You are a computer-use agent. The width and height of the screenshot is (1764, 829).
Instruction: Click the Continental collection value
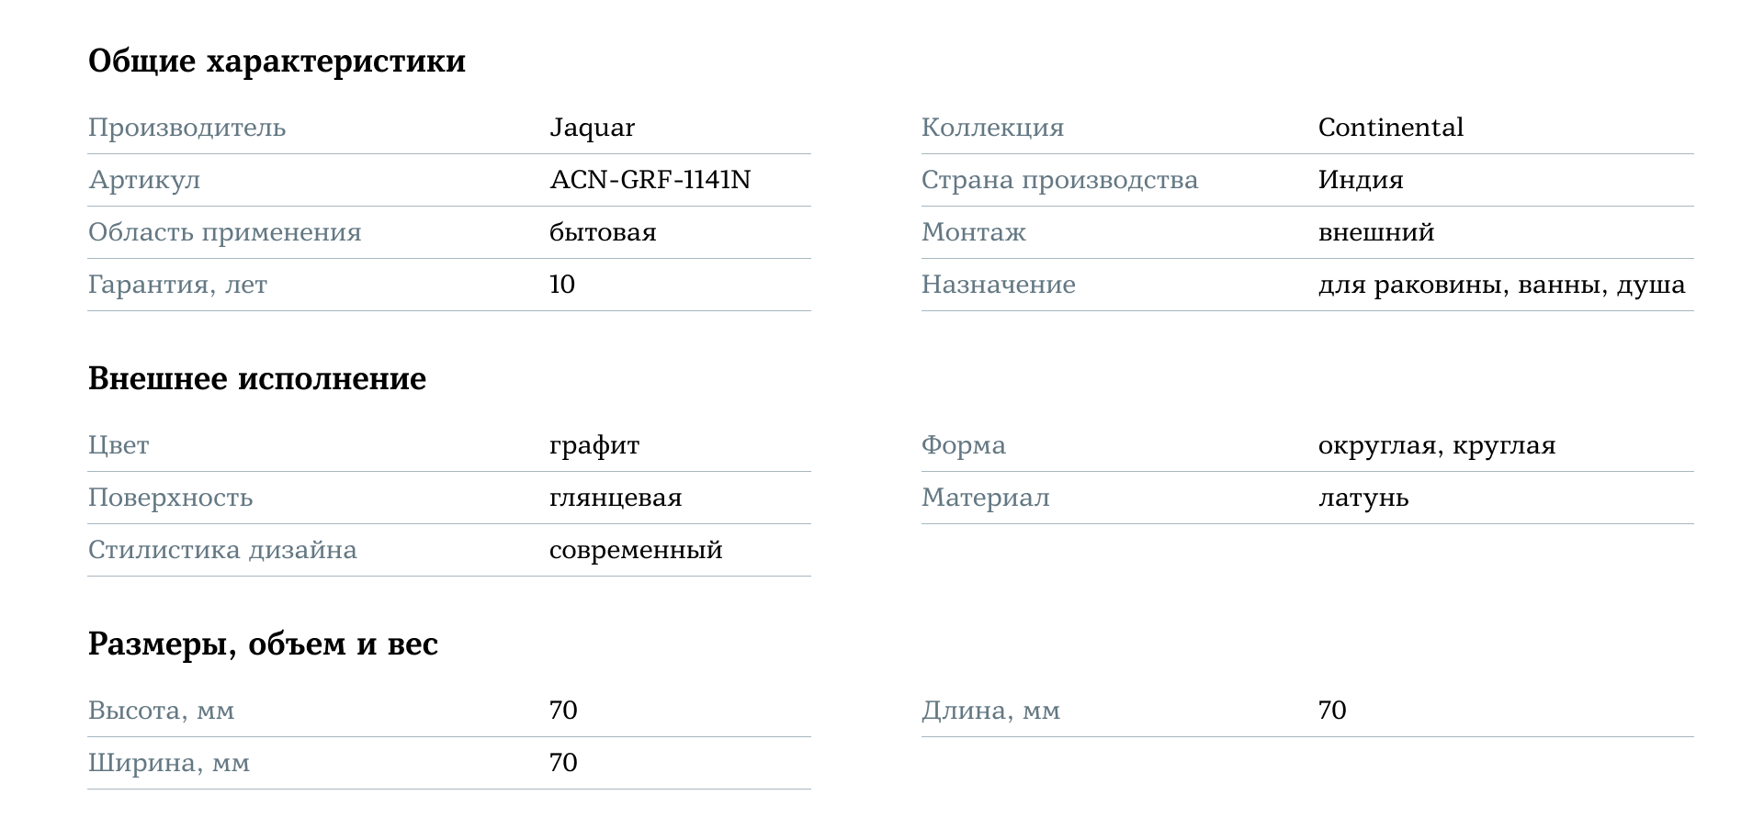(1390, 128)
